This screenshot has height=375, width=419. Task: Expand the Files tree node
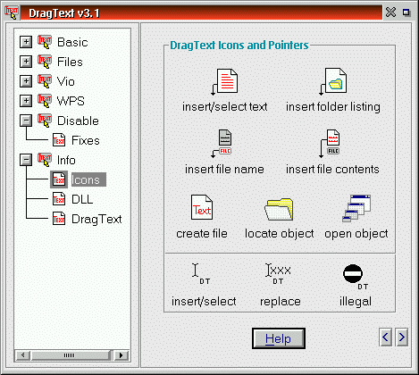coord(26,62)
